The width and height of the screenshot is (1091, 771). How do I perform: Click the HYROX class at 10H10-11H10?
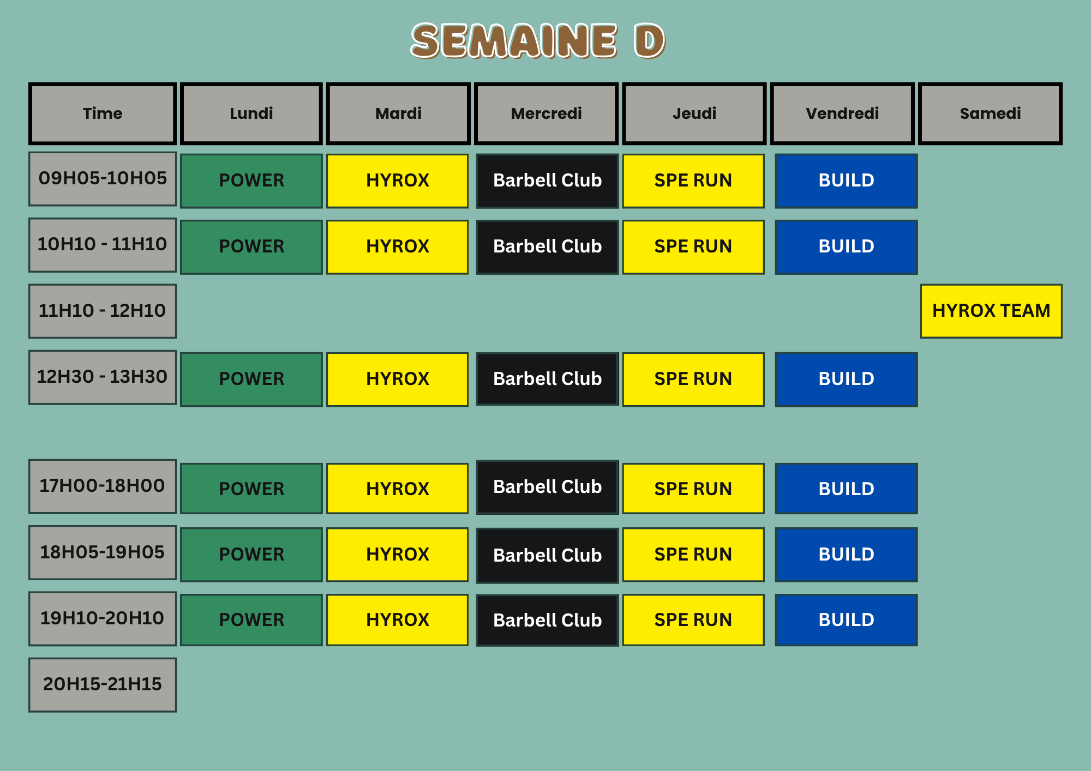click(x=398, y=246)
